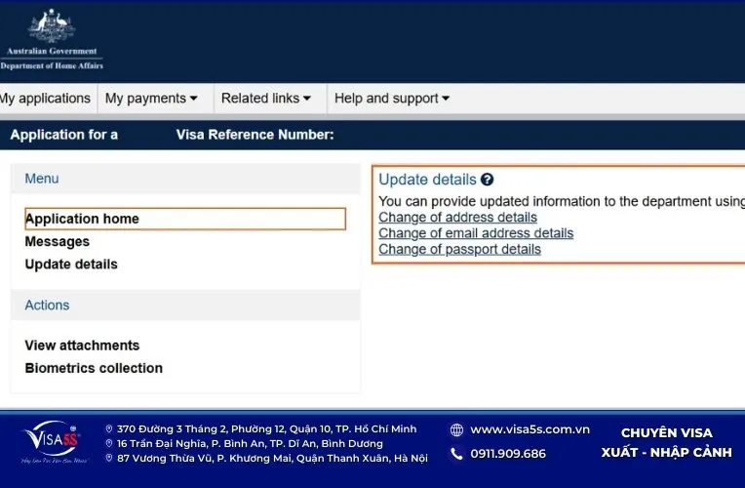
Task: Open Messages from the Menu panel
Action: click(x=57, y=242)
